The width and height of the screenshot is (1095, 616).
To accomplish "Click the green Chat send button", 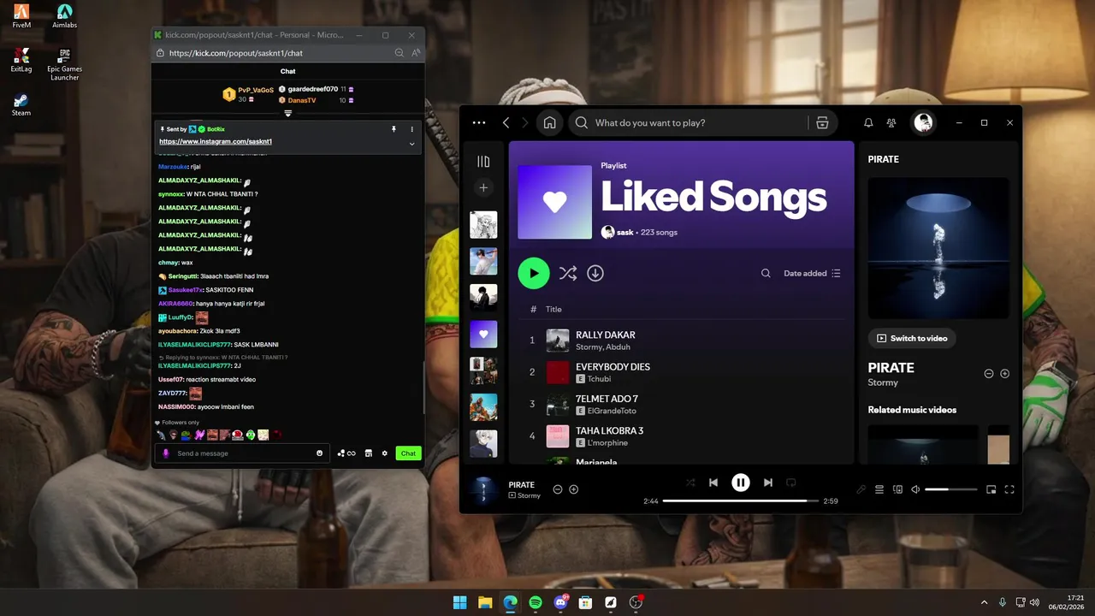I will pyautogui.click(x=409, y=453).
